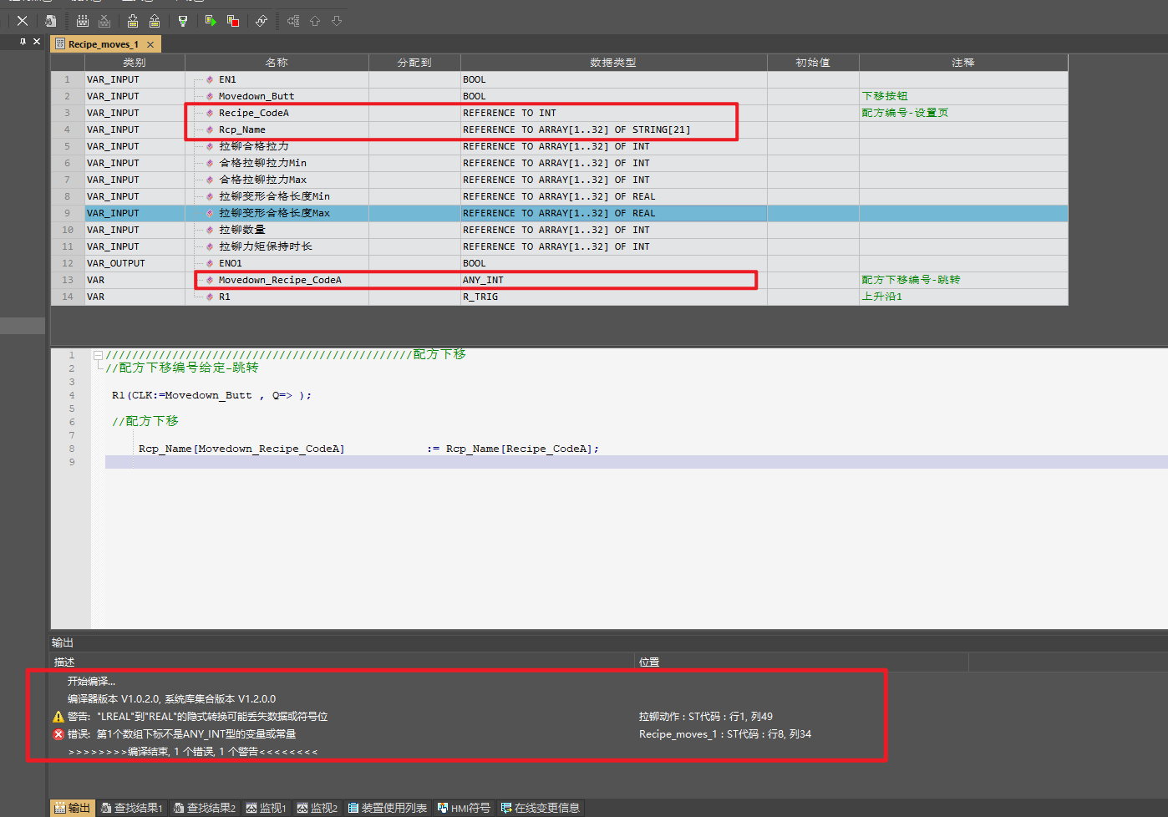Click the green Run PLC toolbar icon
The image size is (1168, 817).
(x=211, y=21)
